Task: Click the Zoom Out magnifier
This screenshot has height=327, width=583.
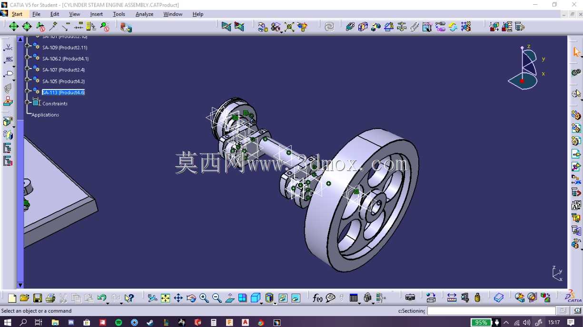Action: 217,298
